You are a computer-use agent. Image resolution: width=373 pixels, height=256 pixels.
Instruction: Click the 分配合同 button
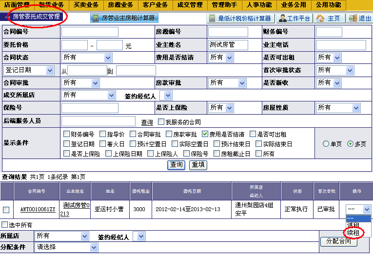[x=338, y=241]
